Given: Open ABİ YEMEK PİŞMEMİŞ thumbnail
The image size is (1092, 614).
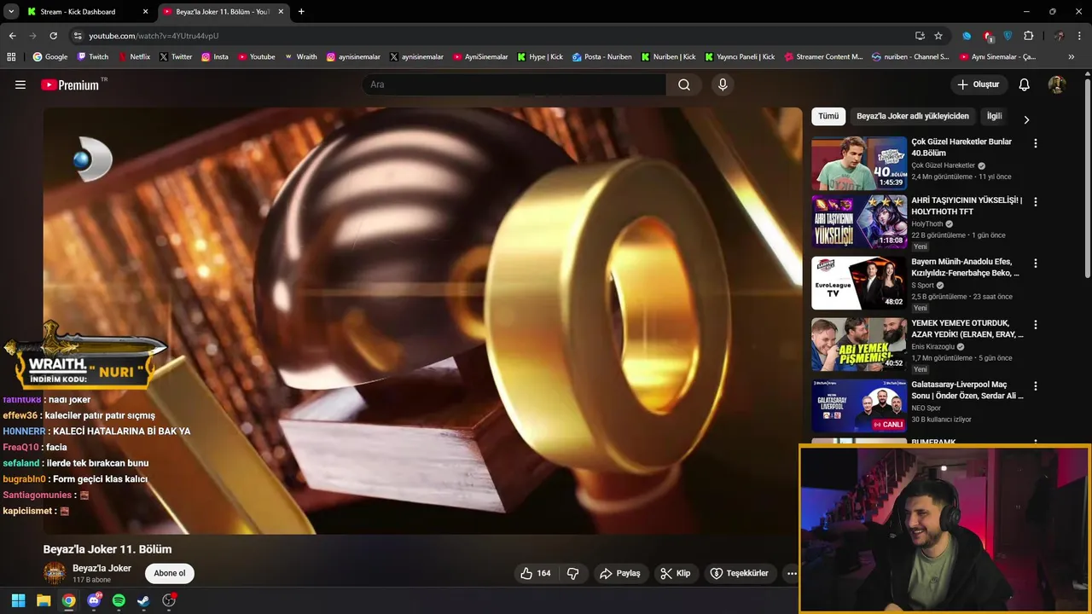Looking at the screenshot, I should click(859, 345).
